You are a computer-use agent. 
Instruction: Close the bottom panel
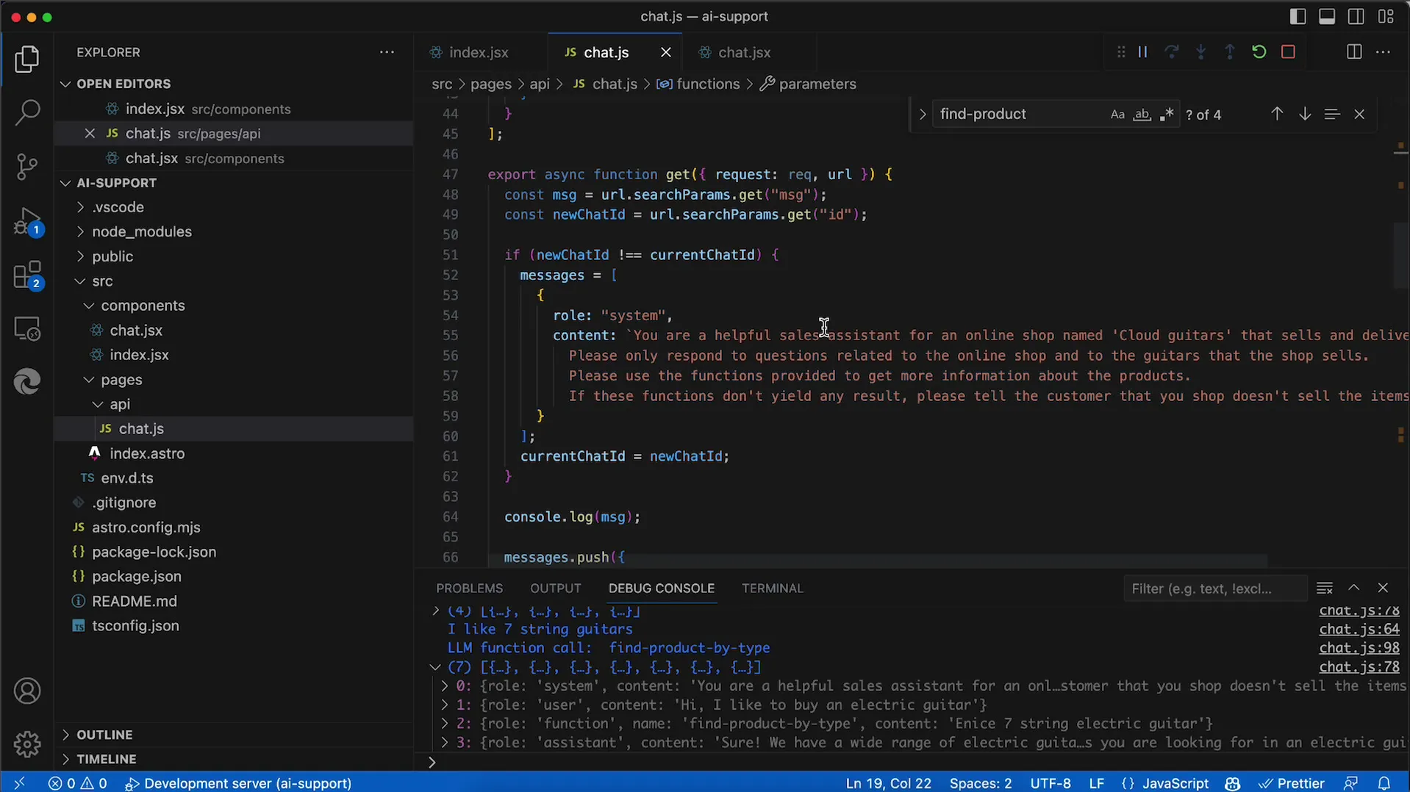pyautogui.click(x=1383, y=588)
